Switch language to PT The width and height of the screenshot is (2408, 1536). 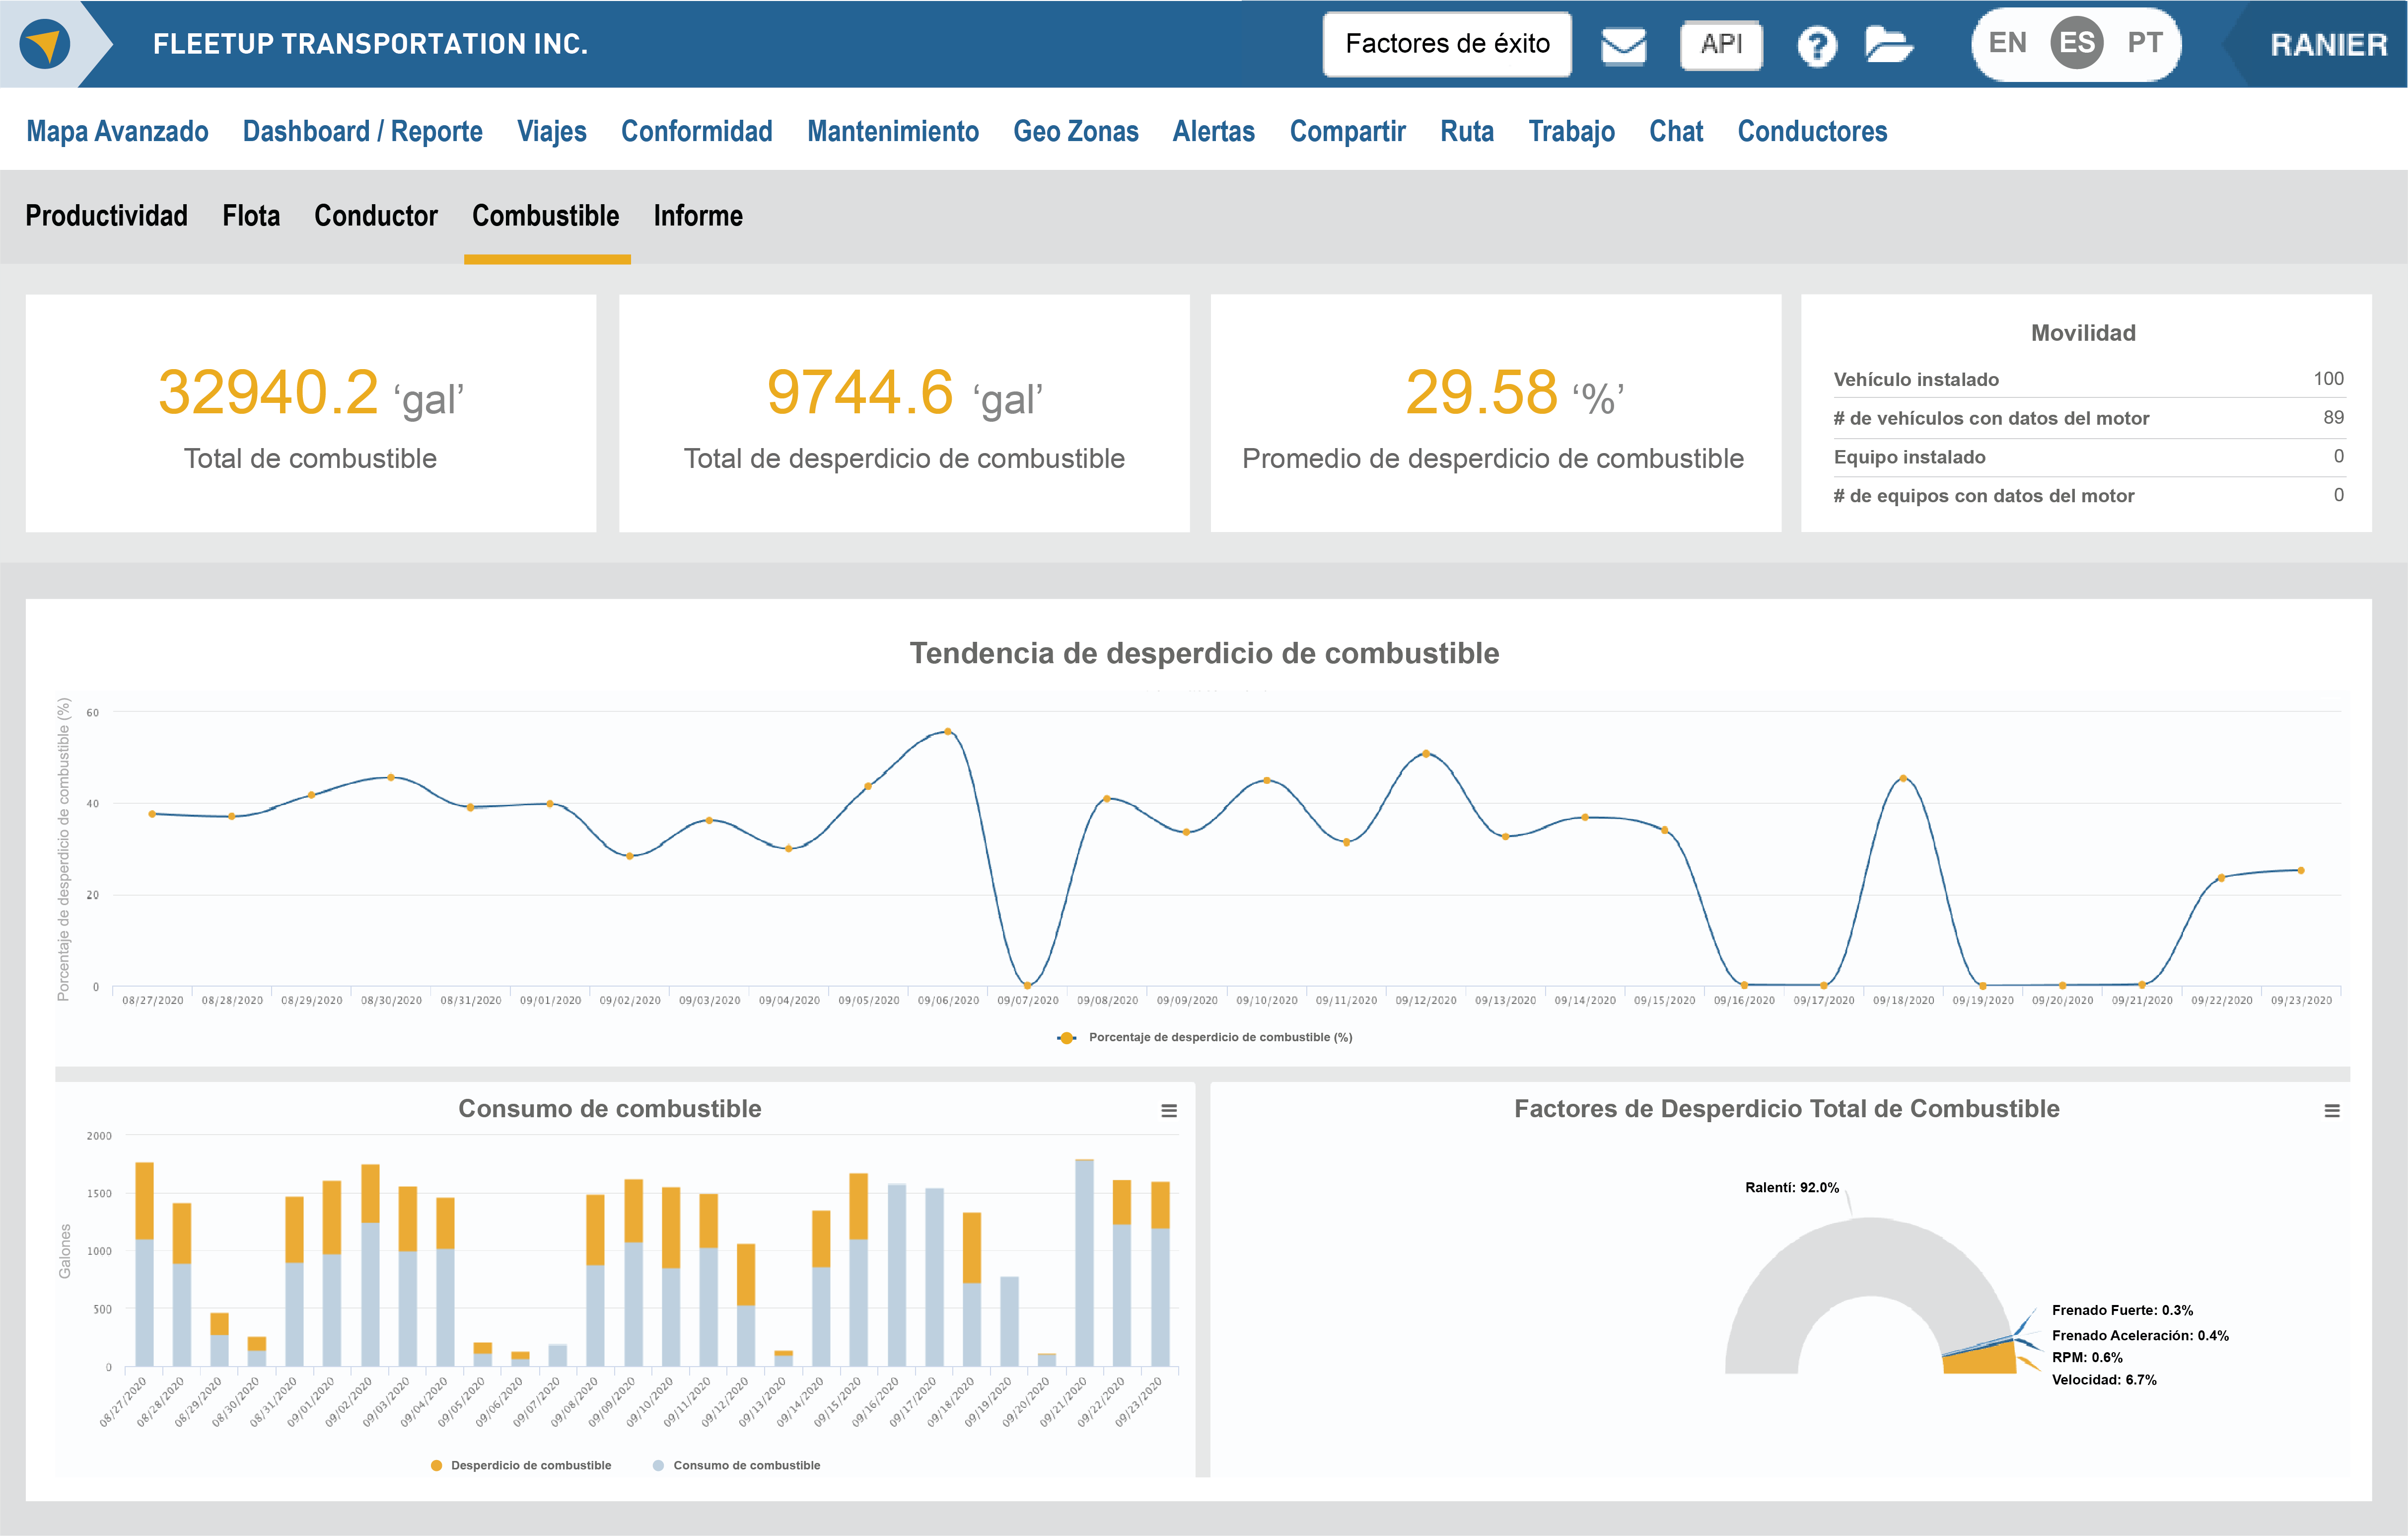(x=2144, y=43)
